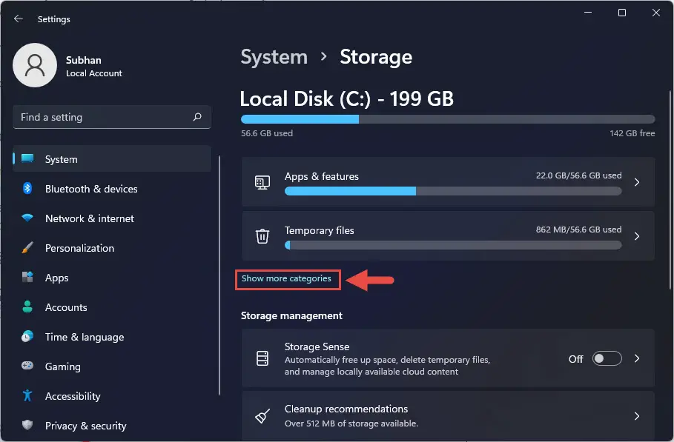
Task: Expand Apps & features with its chevron
Action: coord(637,182)
